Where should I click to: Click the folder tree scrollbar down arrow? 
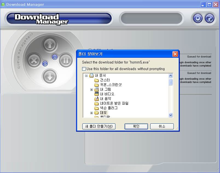pos(171,115)
